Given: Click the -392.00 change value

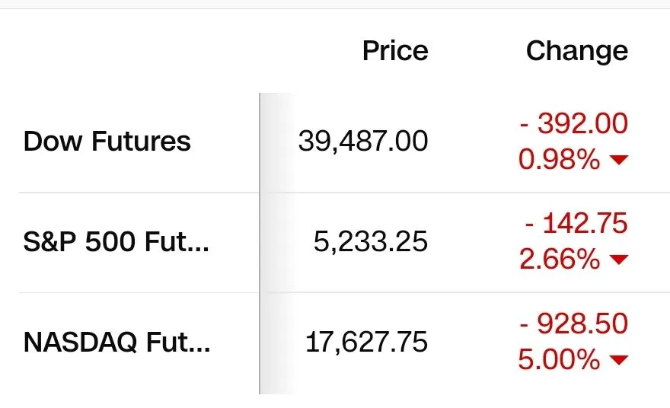Looking at the screenshot, I should tap(574, 123).
